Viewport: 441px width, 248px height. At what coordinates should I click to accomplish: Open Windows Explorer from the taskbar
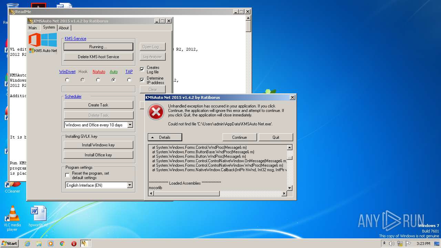click(x=39, y=244)
